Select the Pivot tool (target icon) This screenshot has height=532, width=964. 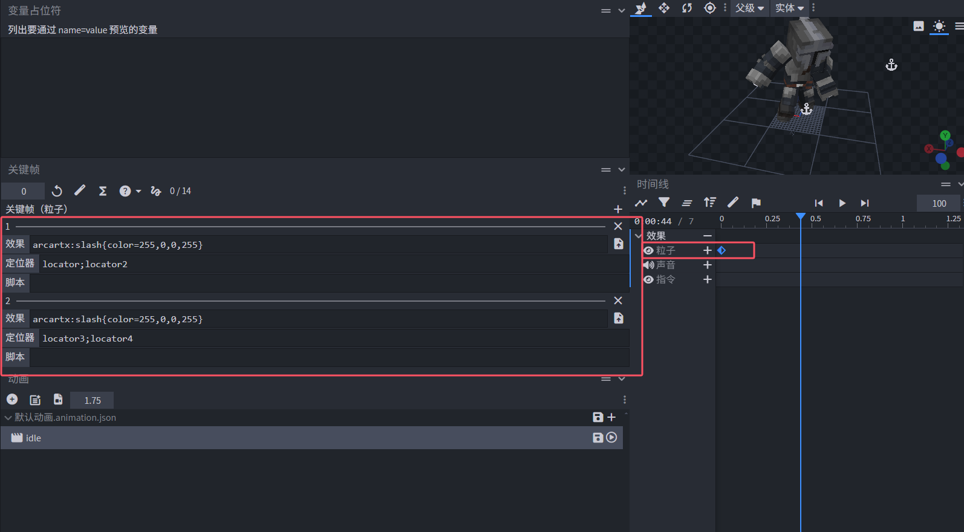tap(710, 8)
